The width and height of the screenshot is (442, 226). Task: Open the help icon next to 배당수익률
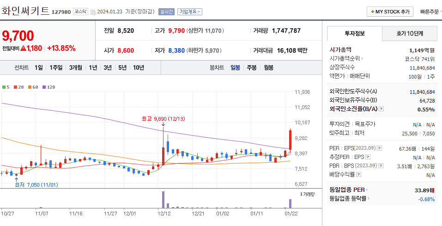pyautogui.click(x=358, y=175)
